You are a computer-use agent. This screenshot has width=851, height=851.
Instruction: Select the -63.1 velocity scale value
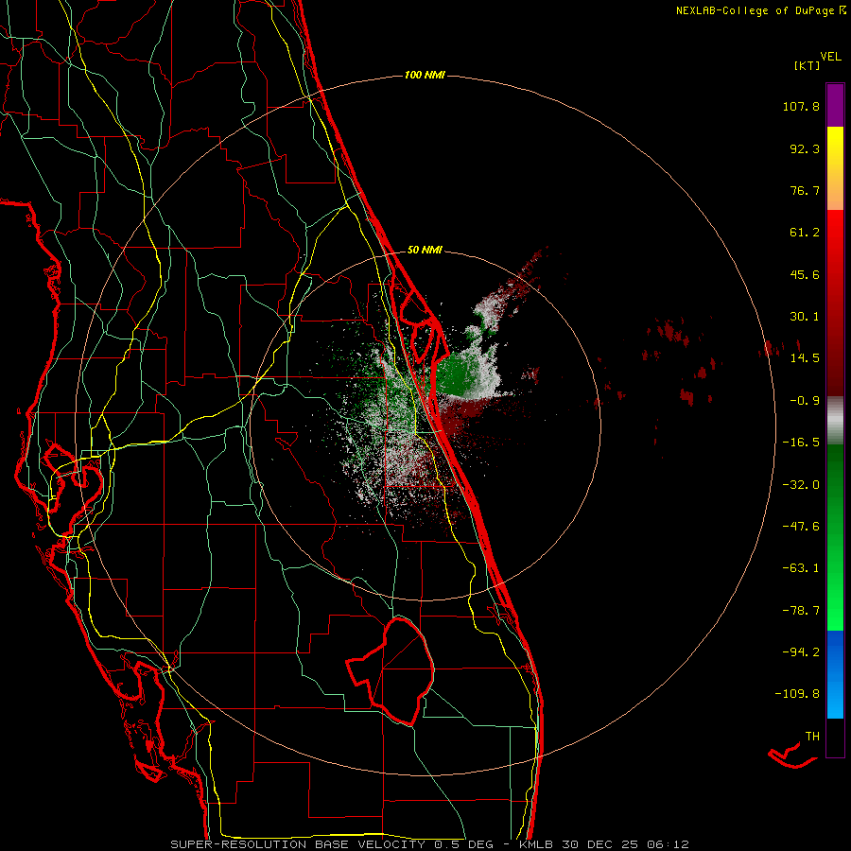coord(801,568)
